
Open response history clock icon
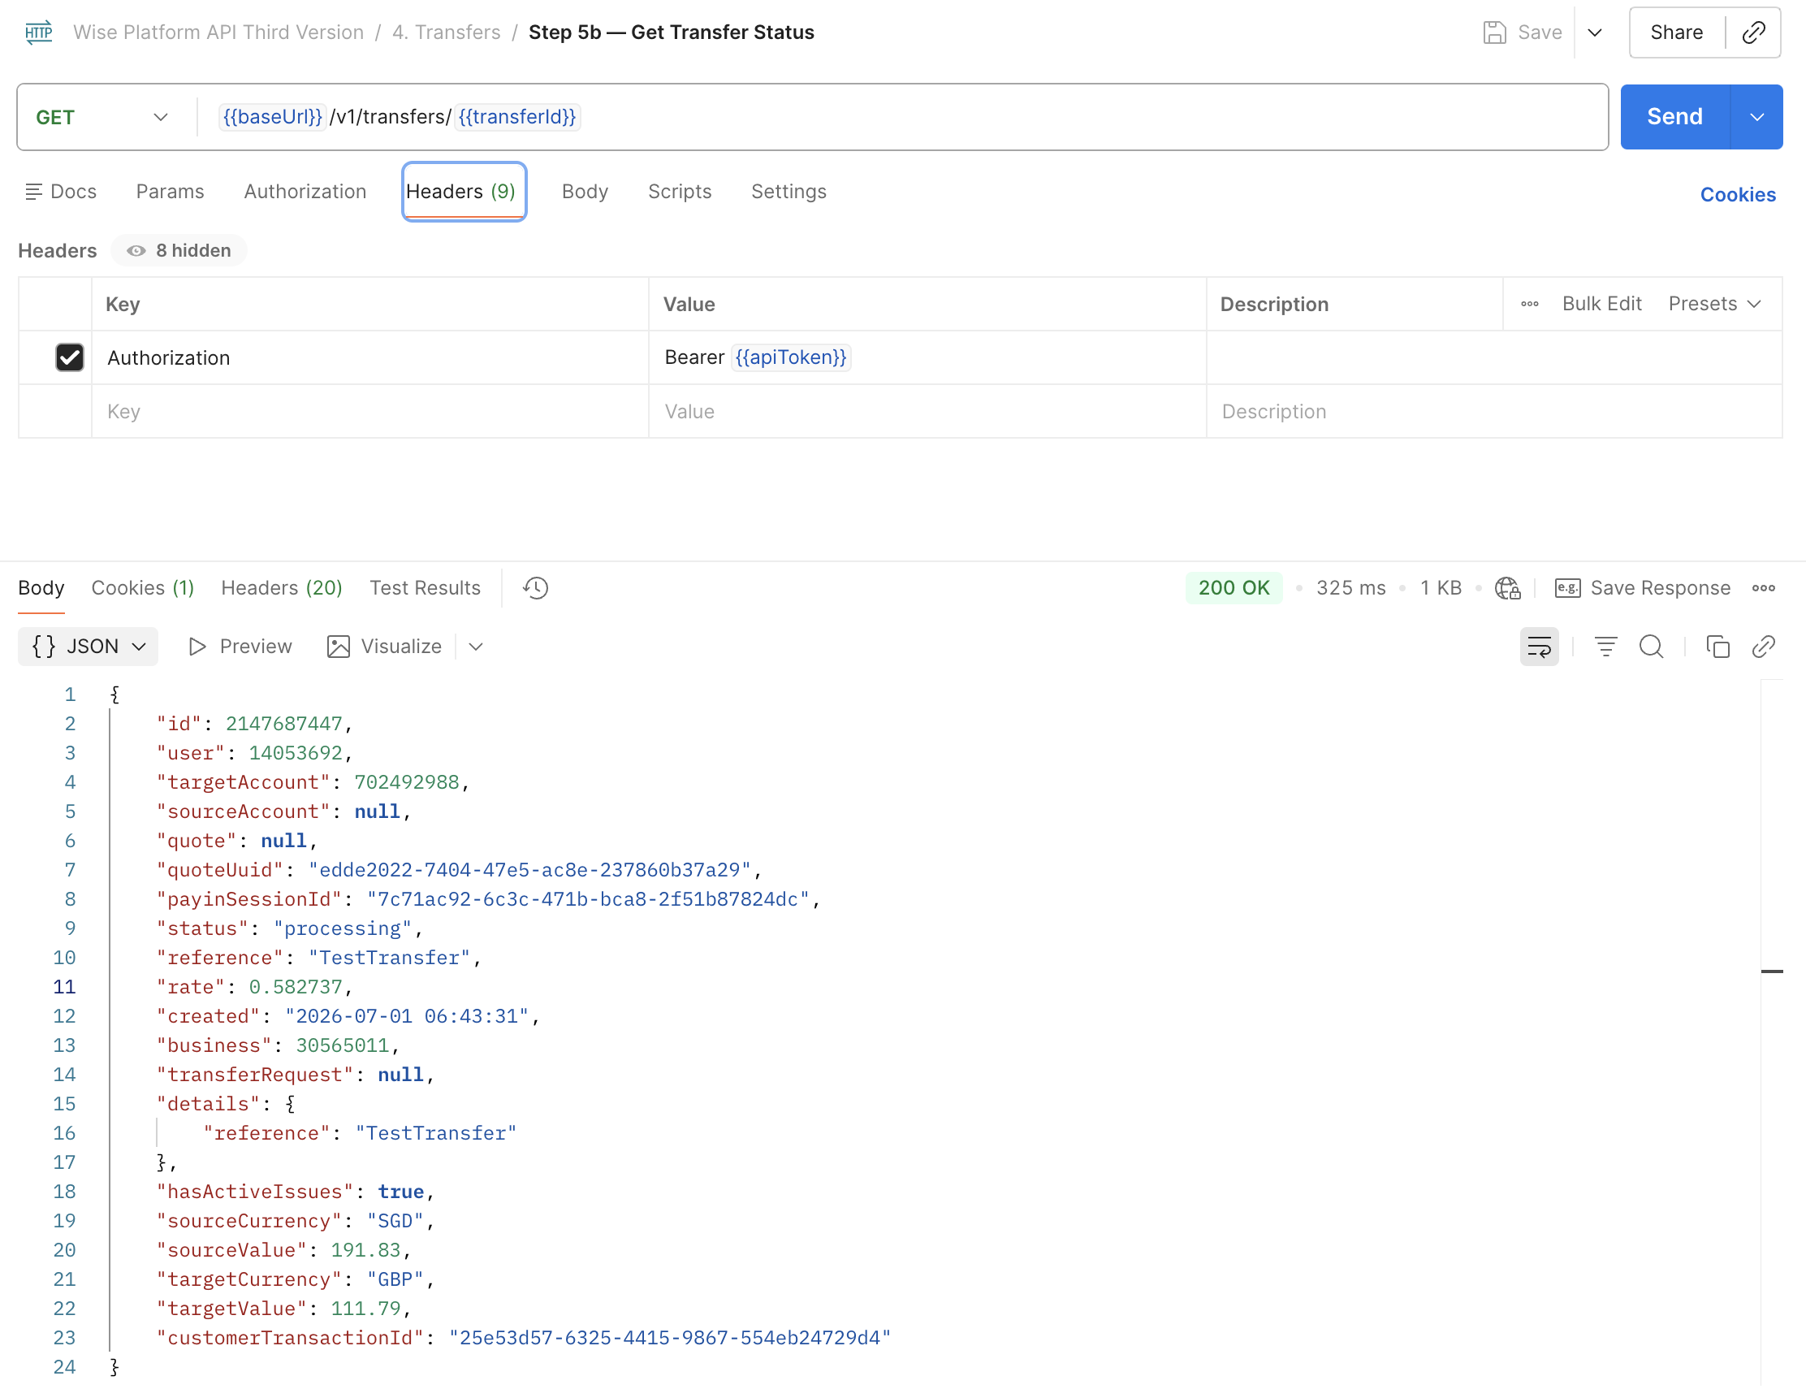click(x=536, y=588)
